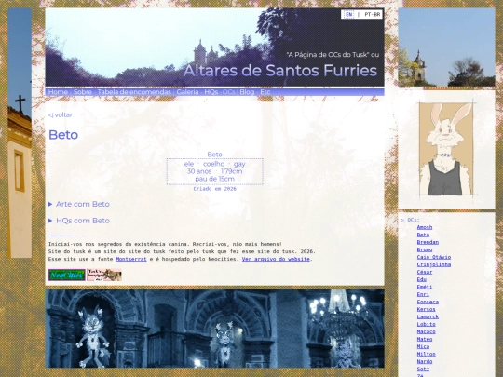Open Beto in the OCs list

pos(423,235)
